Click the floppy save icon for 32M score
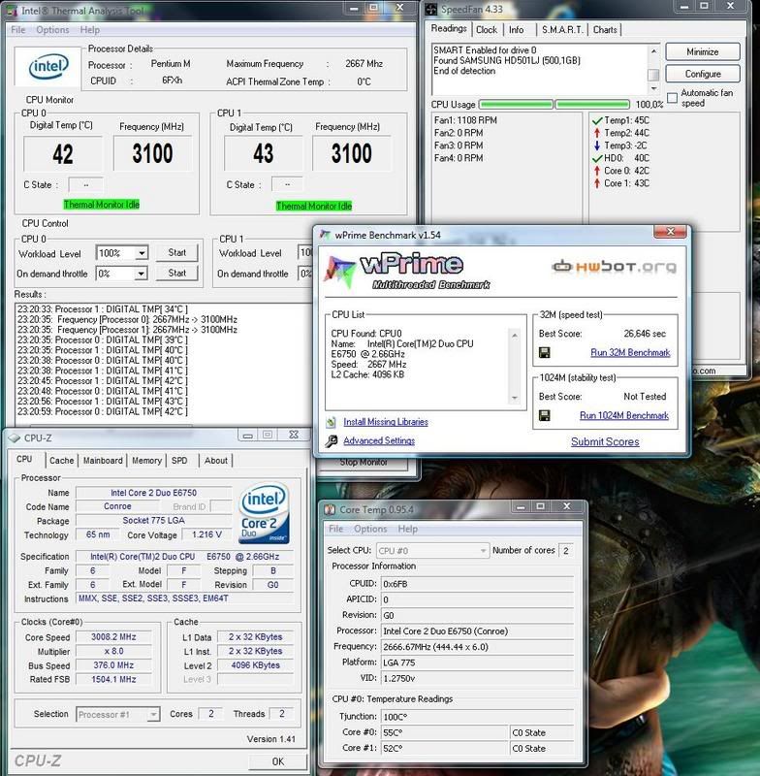Image resolution: width=760 pixels, height=776 pixels. tap(545, 353)
